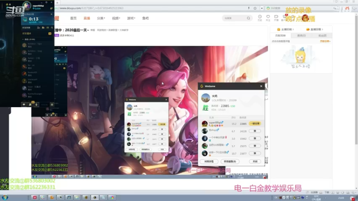Like the teammate with score 5.7
The image size is (358, 201).
[x=255, y=146]
